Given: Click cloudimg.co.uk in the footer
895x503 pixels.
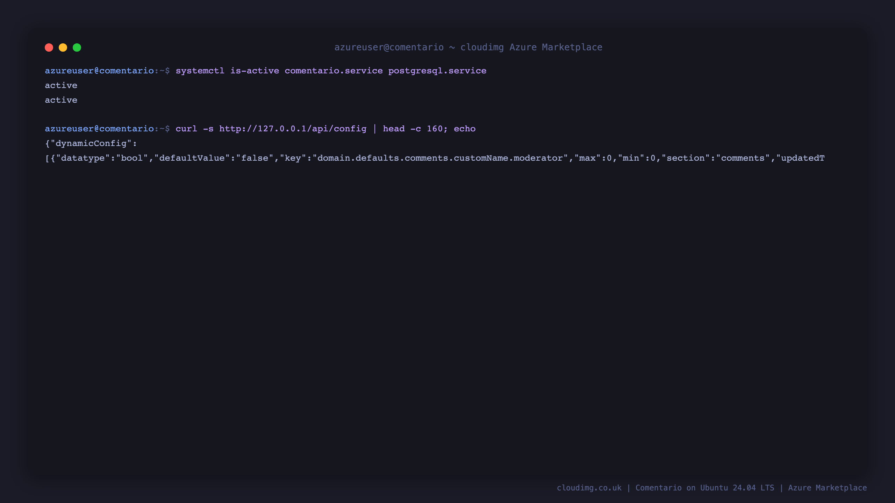Looking at the screenshot, I should click(x=589, y=488).
